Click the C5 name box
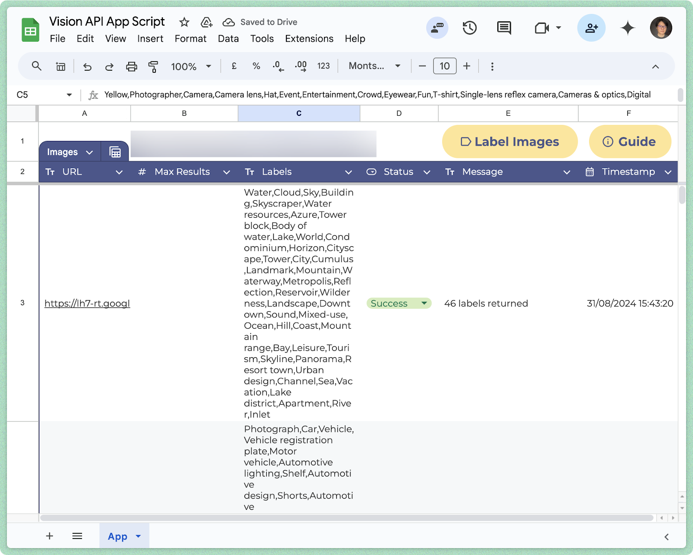This screenshot has height=555, width=693. 37,95
